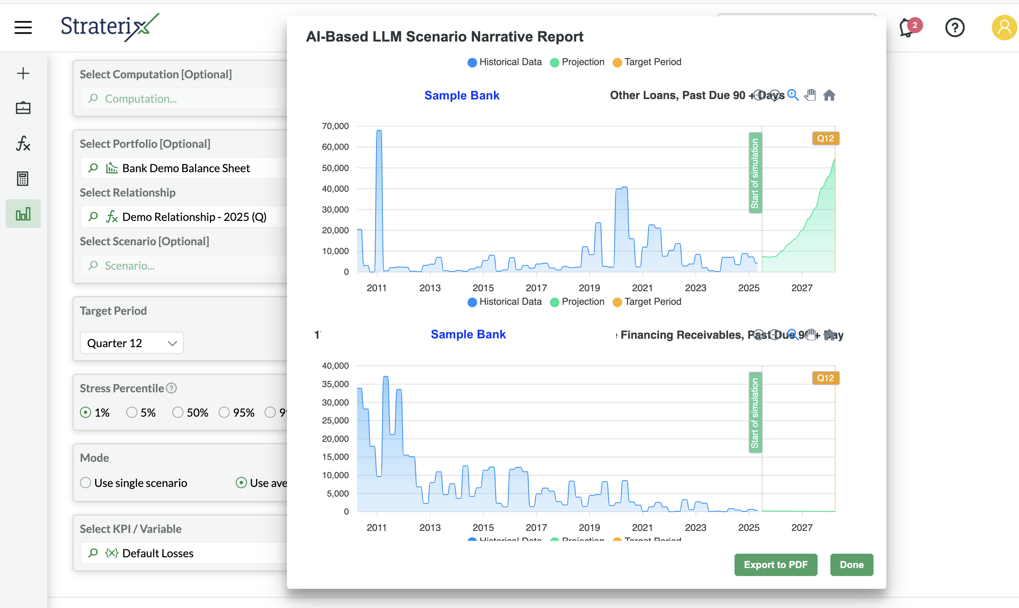Reset first chart with home icon
1019x608 pixels.
829,95
